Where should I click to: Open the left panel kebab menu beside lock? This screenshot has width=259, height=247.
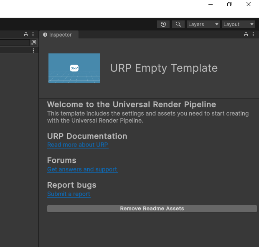[33, 34]
